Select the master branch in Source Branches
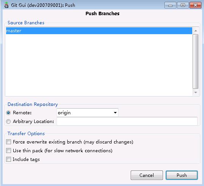The image size is (204, 186). point(99,31)
